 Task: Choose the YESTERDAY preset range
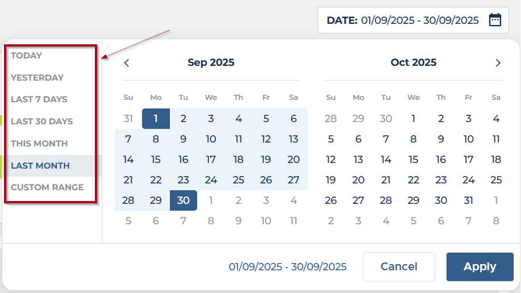37,78
